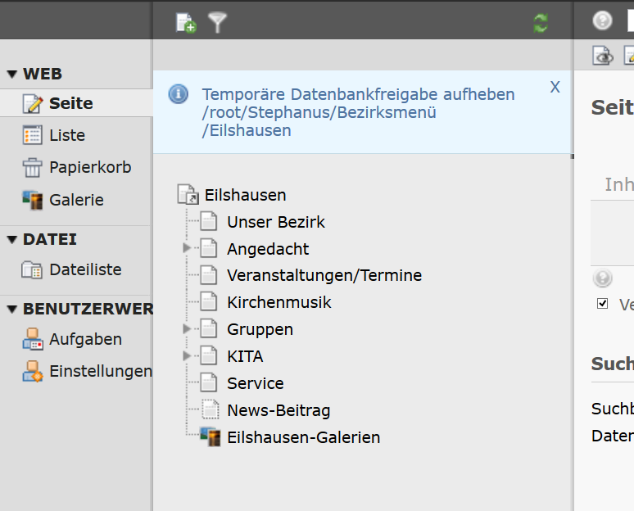The image size is (634, 511).
Task: Open the Papierkorb module
Action: 77,167
